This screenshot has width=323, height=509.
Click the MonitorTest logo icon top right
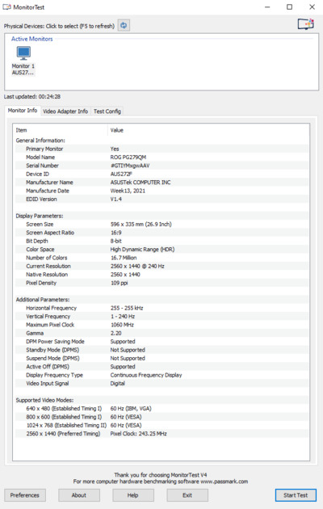click(x=306, y=24)
